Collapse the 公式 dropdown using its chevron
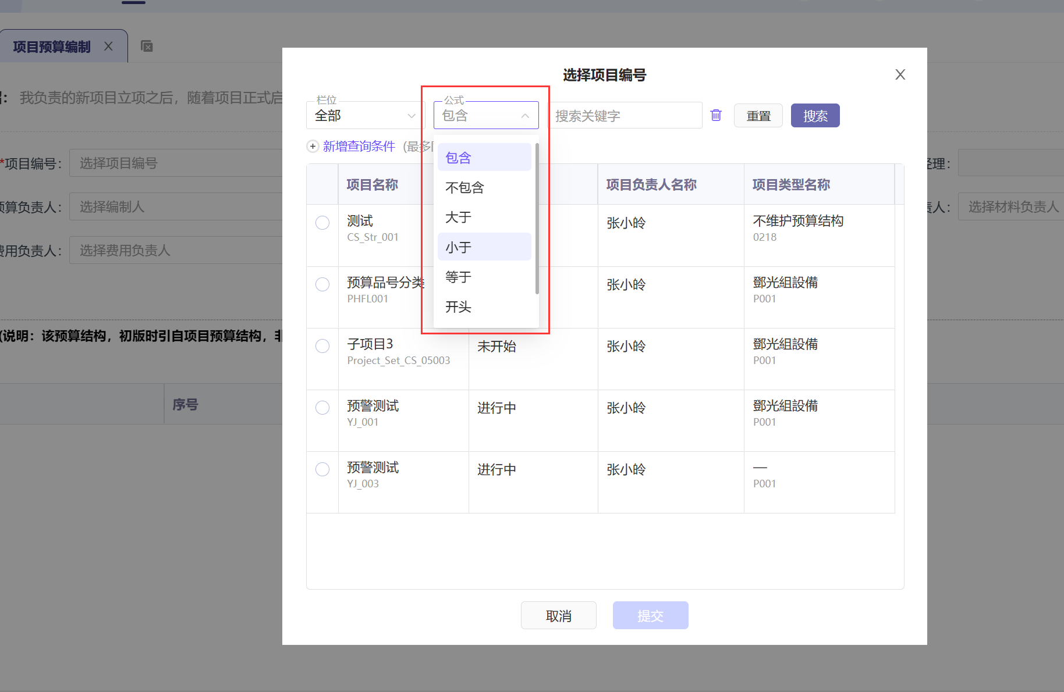Image resolution: width=1064 pixels, height=692 pixels. click(525, 116)
